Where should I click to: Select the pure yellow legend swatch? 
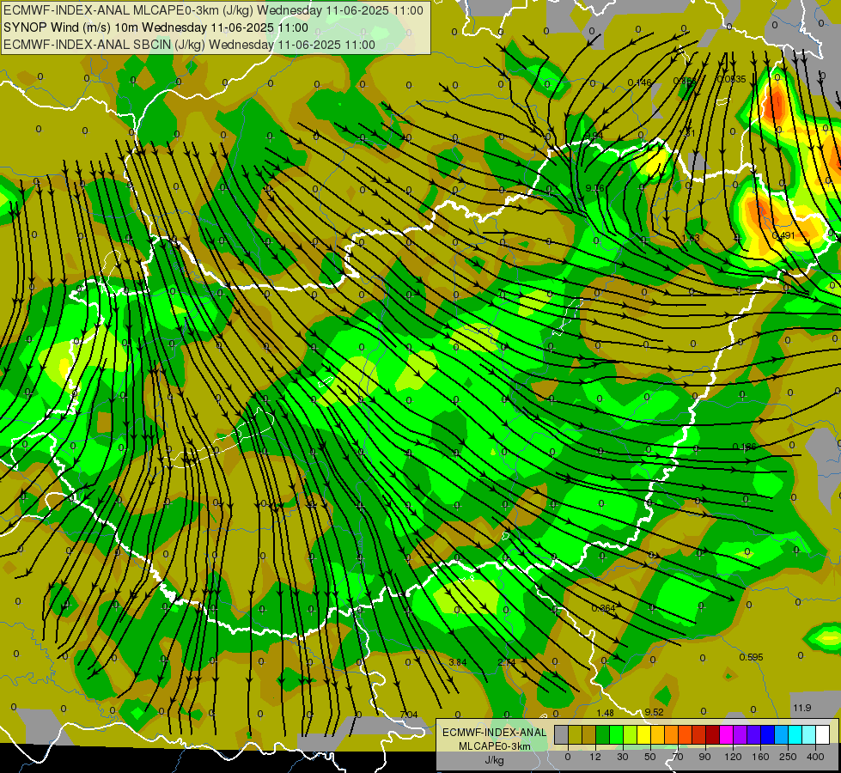644,734
